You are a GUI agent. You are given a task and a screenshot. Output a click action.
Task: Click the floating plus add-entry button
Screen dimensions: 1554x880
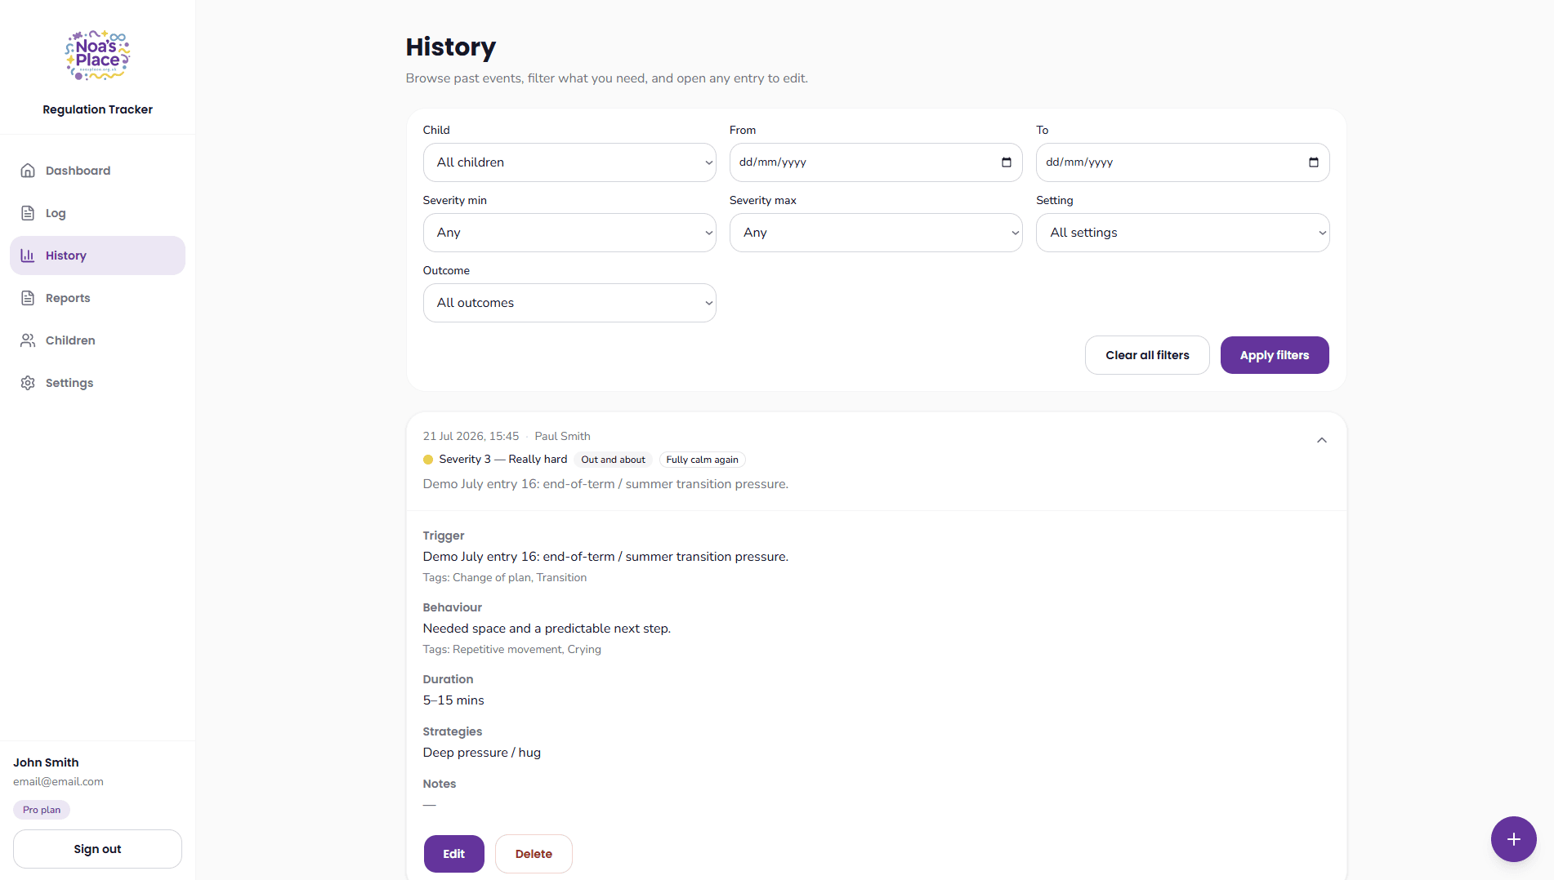point(1513,839)
